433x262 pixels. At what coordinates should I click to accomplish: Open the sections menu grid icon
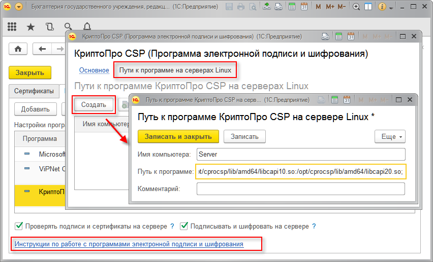tap(12, 26)
